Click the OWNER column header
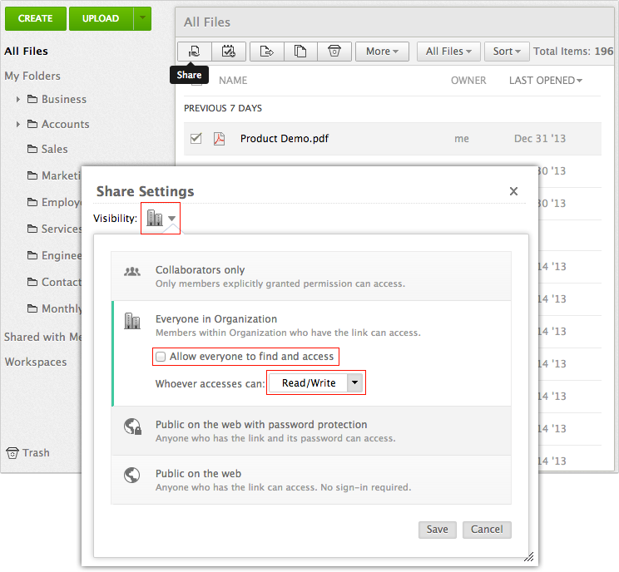This screenshot has width=619, height=572. [x=468, y=81]
